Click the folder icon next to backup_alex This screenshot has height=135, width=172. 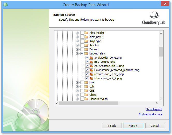(86, 53)
